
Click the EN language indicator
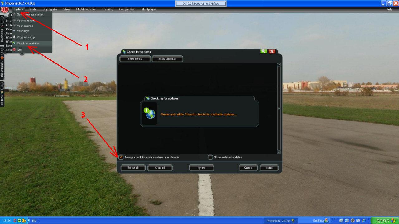34,221
